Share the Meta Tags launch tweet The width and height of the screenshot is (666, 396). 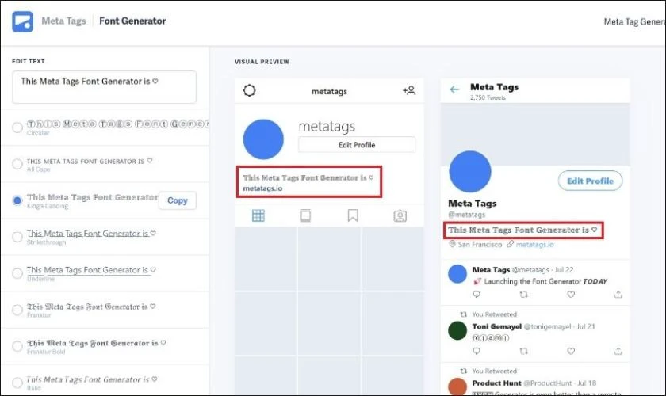tap(618, 294)
